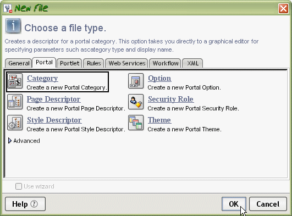Click the Style Descriptor link
The image size is (292, 216).
pyautogui.click(x=54, y=120)
